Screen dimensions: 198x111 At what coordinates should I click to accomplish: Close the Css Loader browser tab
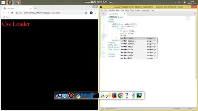(31, 8)
